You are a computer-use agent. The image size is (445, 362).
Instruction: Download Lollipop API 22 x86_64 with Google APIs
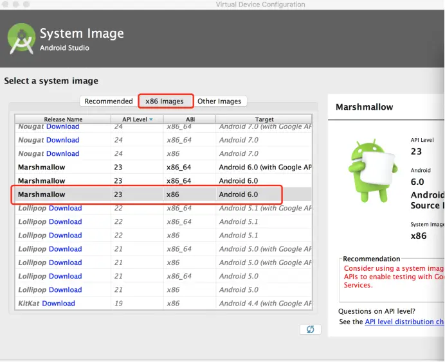pos(66,208)
